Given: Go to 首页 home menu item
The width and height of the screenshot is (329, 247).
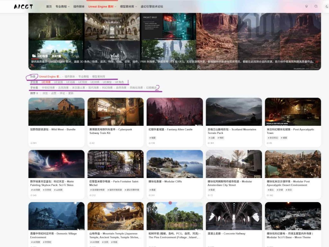Looking at the screenshot, I should click(49, 6).
